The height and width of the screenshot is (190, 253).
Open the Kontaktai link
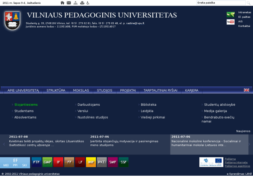tap(244, 26)
